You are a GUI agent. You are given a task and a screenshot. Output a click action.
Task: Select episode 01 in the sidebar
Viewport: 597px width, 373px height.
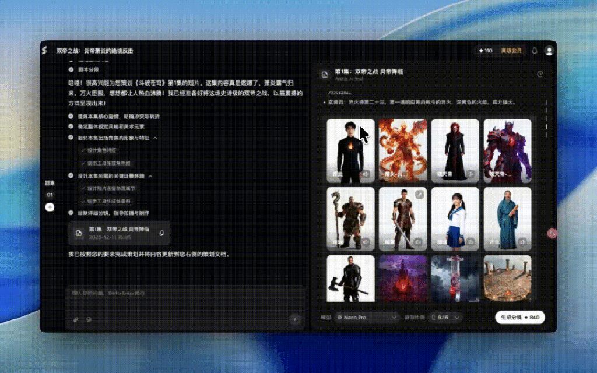pyautogui.click(x=50, y=195)
